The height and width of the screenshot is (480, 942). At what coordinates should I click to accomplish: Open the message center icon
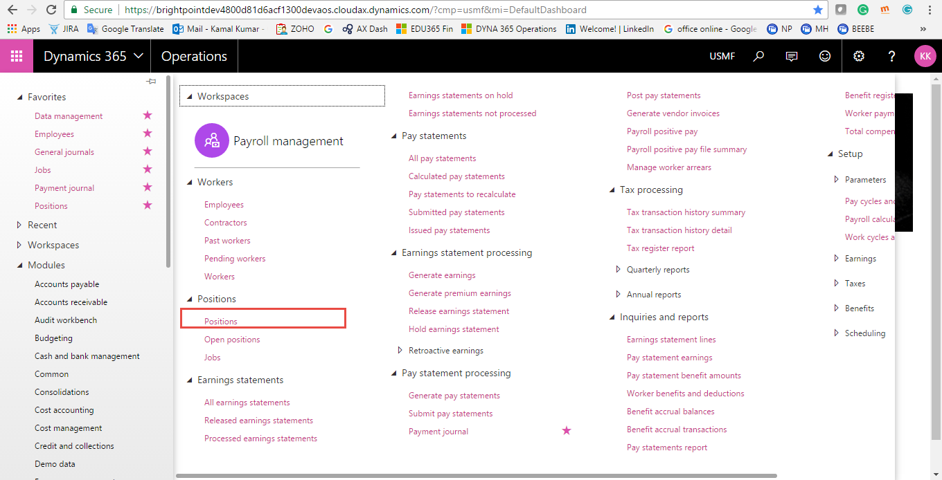pyautogui.click(x=792, y=56)
